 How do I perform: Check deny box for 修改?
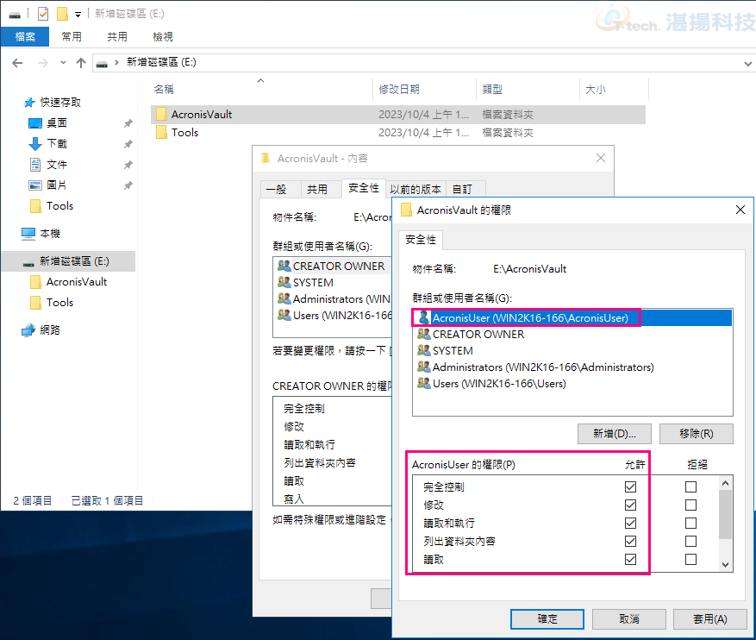(690, 505)
